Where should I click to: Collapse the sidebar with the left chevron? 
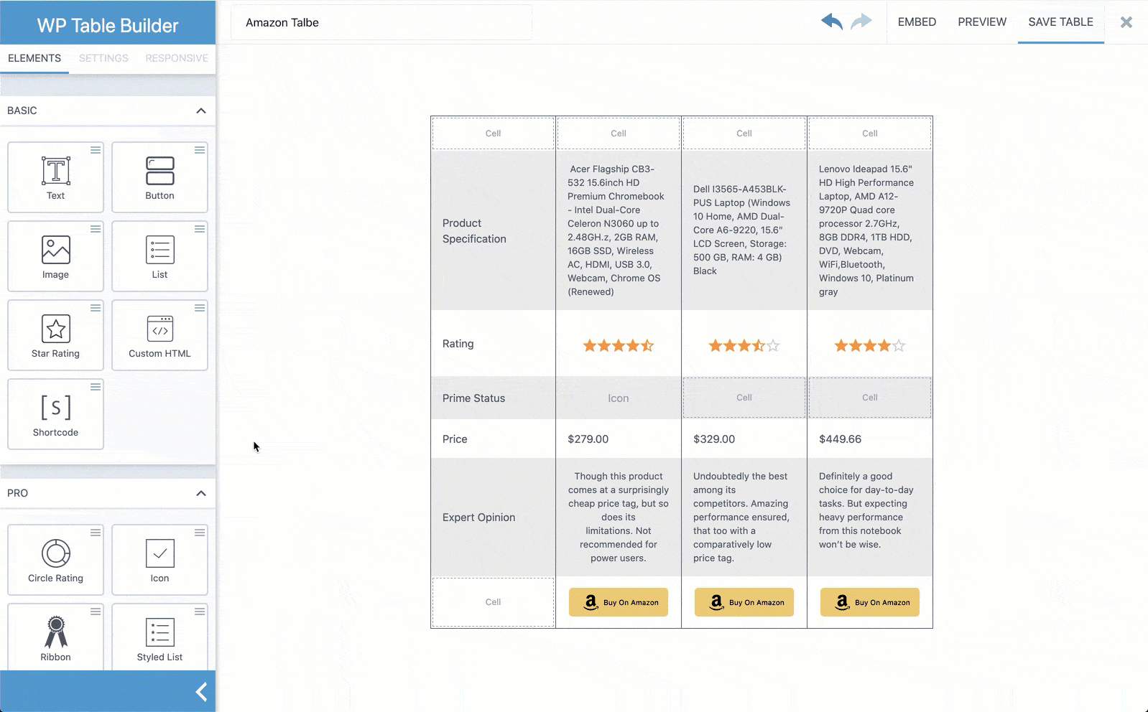pos(201,692)
